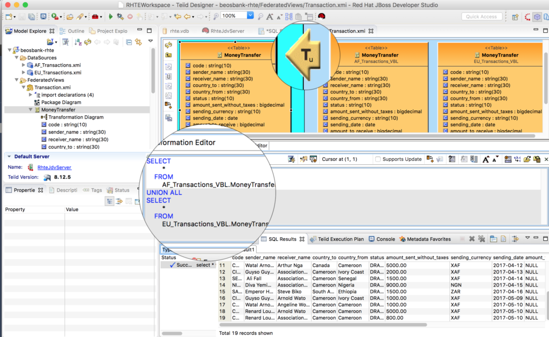Run the selected SQL using the green Play icon
This screenshot has height=337, width=549.
pyautogui.click(x=112, y=17)
